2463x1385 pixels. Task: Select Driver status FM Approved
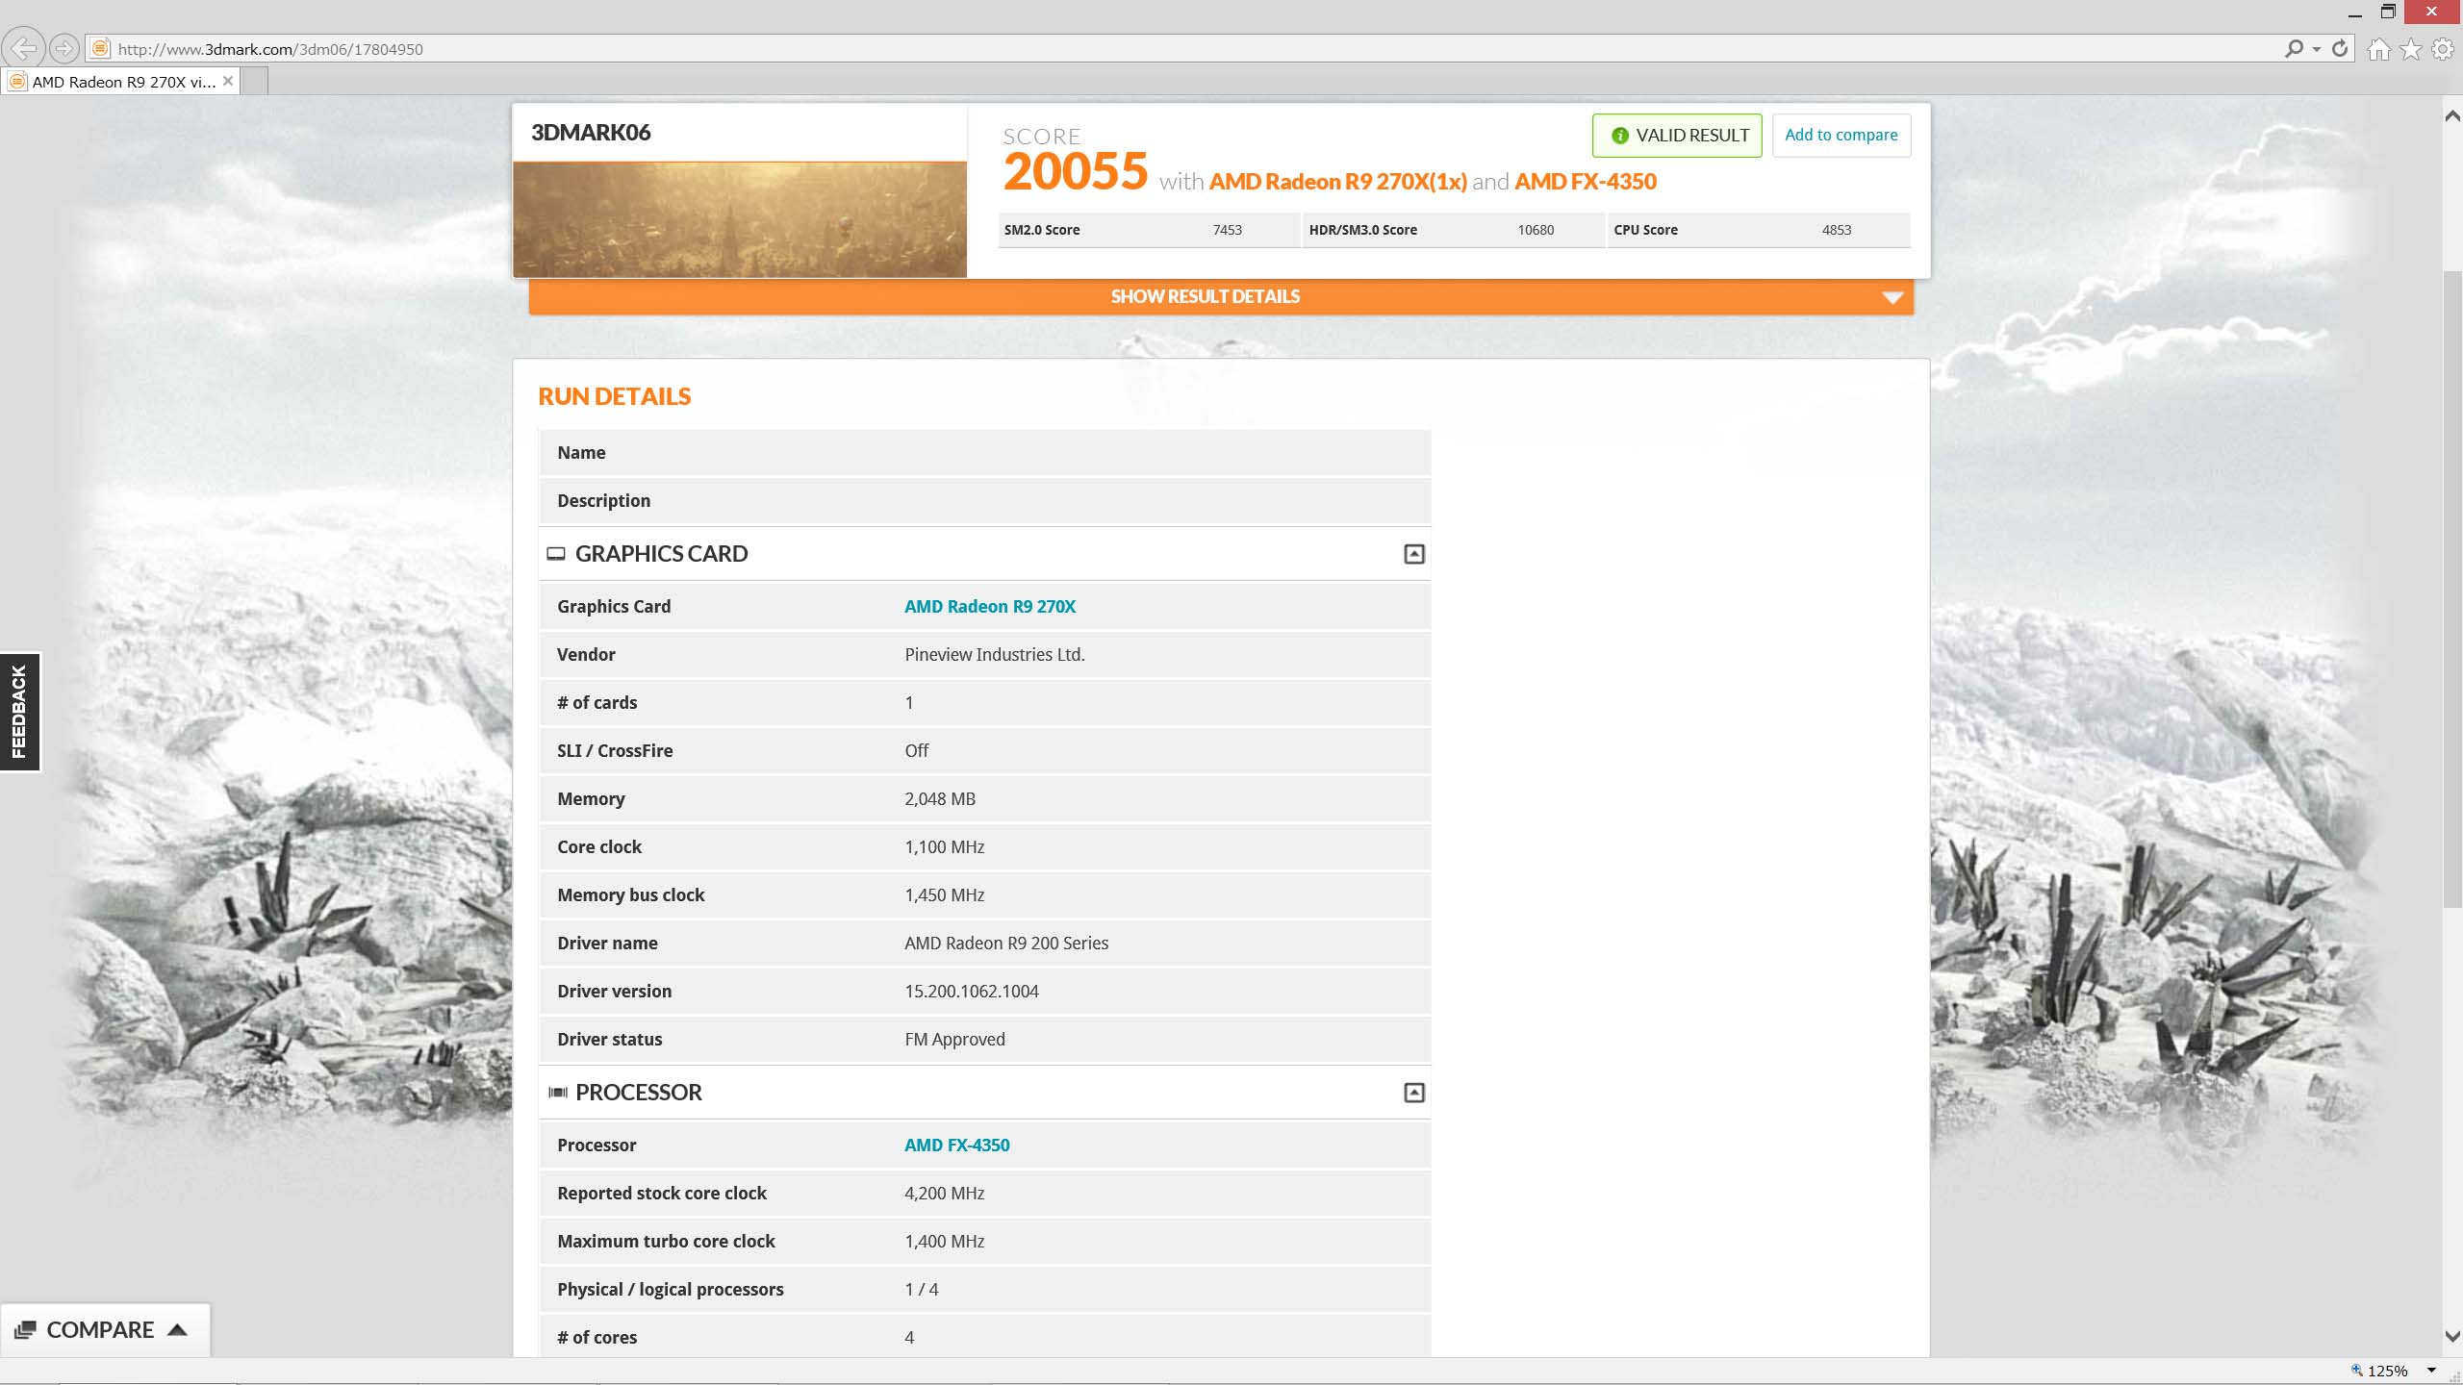click(x=954, y=1040)
